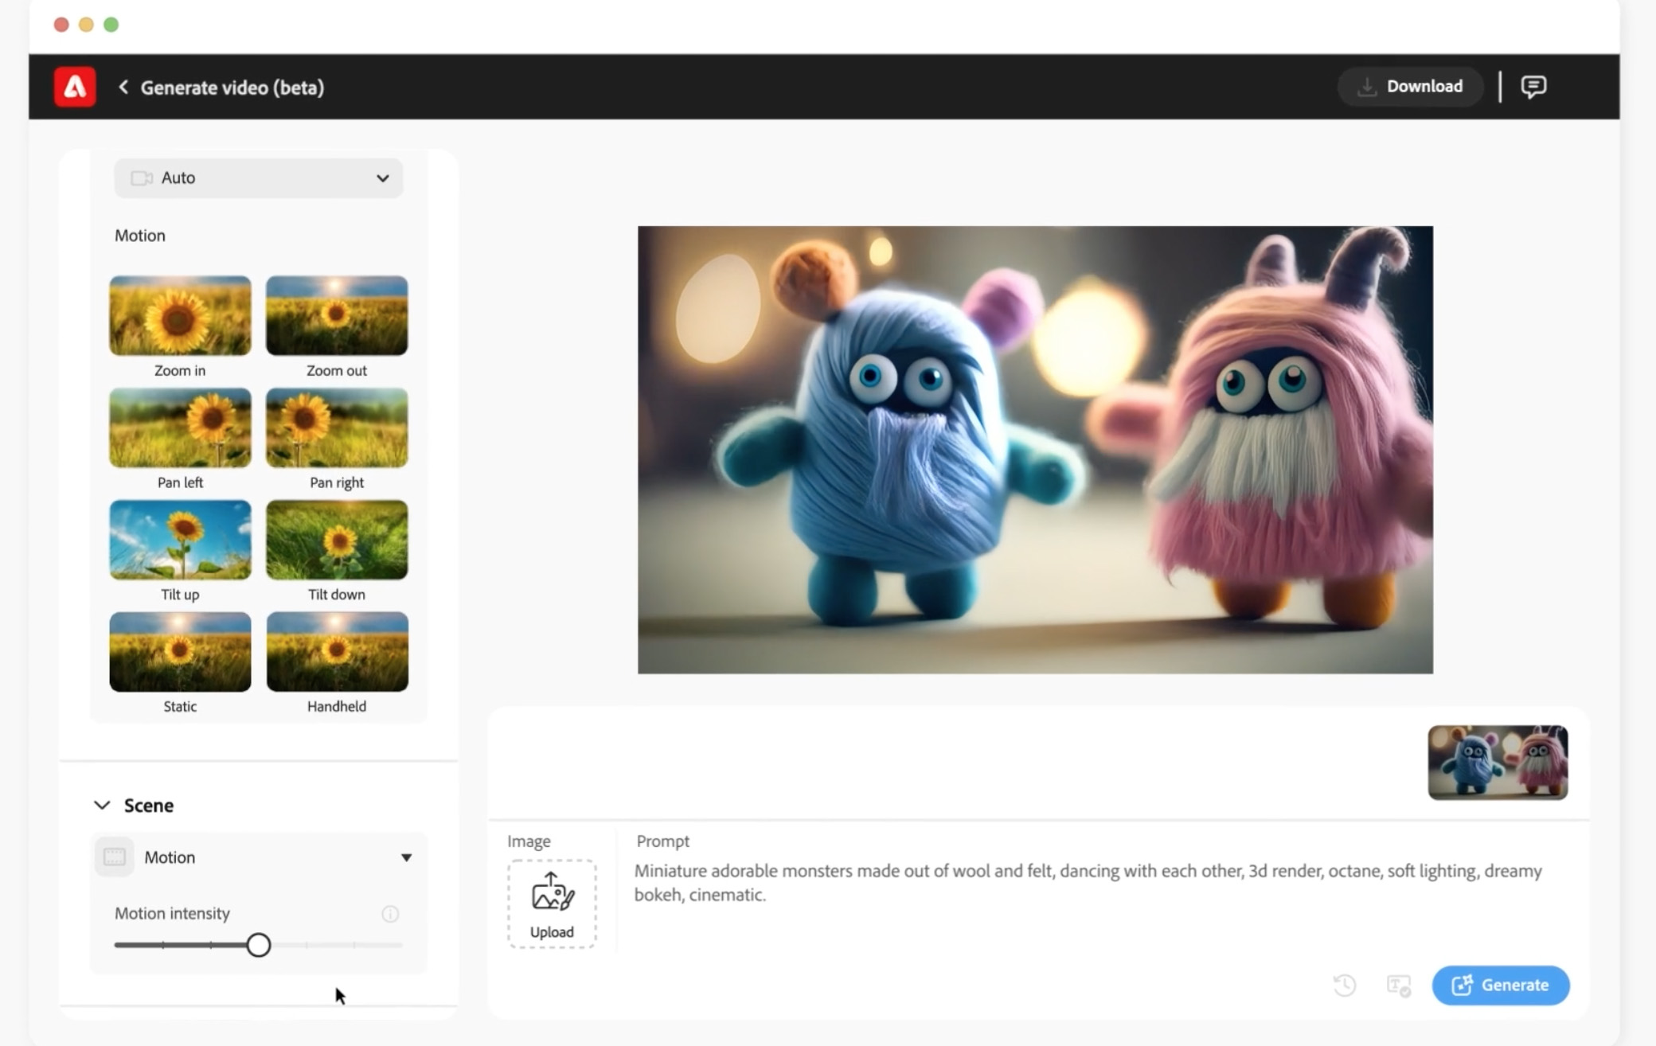Click the Adobe logo

click(74, 87)
